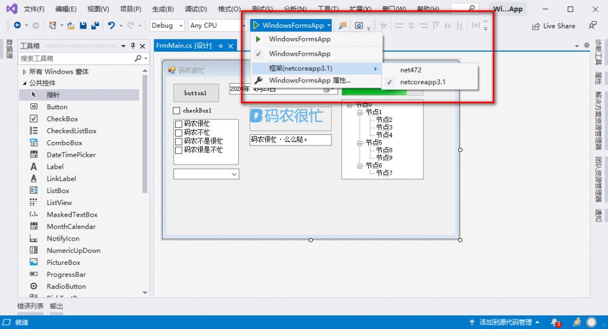The width and height of the screenshot is (608, 329).
Task: Click the single-disk save icon
Action: coord(83,26)
